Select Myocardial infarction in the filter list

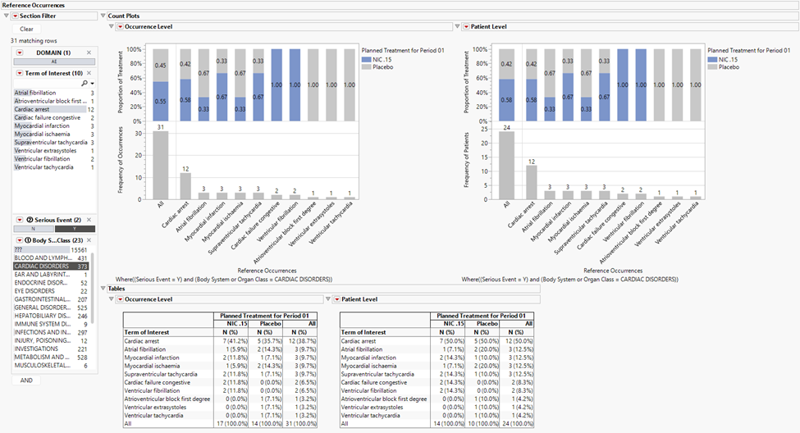(54, 125)
